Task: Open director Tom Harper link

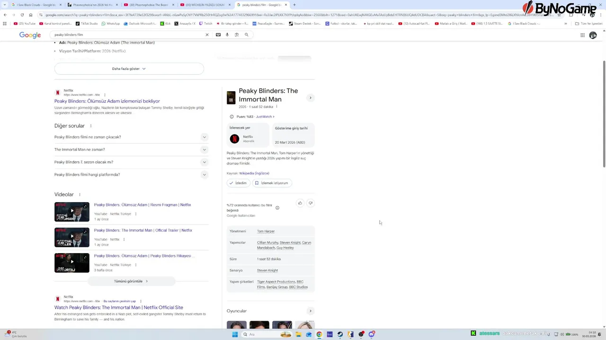Action: pyautogui.click(x=266, y=231)
